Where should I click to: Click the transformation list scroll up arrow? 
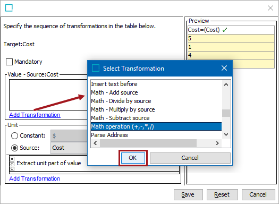click(226, 84)
